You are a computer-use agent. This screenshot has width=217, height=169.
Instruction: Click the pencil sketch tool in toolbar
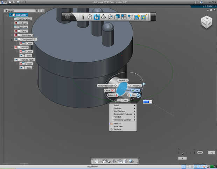click(x=83, y=17)
